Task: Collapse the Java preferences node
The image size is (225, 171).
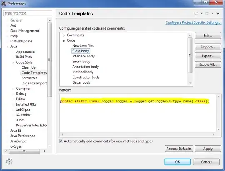Action: 7,47
